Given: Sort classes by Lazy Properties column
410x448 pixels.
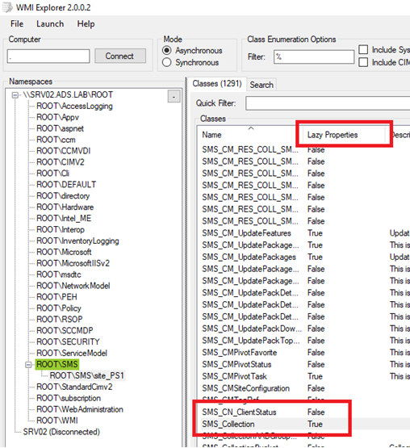Looking at the screenshot, I should (333, 135).
